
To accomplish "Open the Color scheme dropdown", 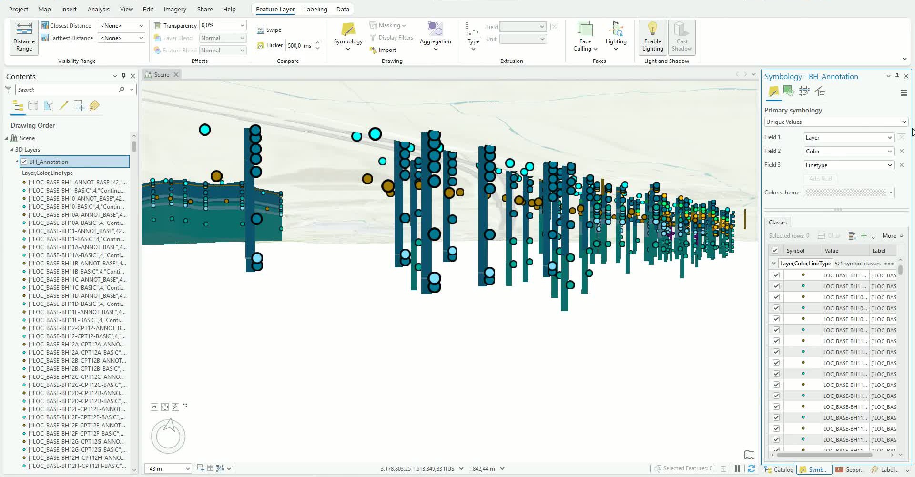I will 849,193.
